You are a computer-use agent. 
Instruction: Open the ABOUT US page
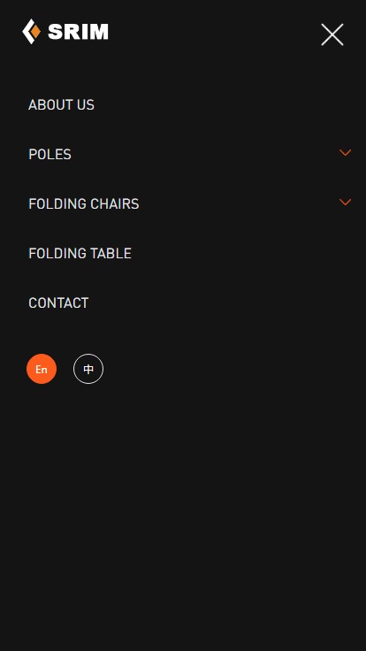coord(61,105)
